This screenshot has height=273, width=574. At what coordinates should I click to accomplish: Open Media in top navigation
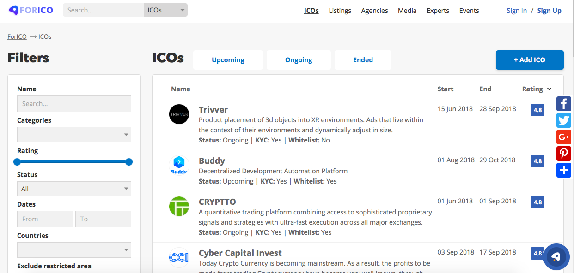point(407,11)
